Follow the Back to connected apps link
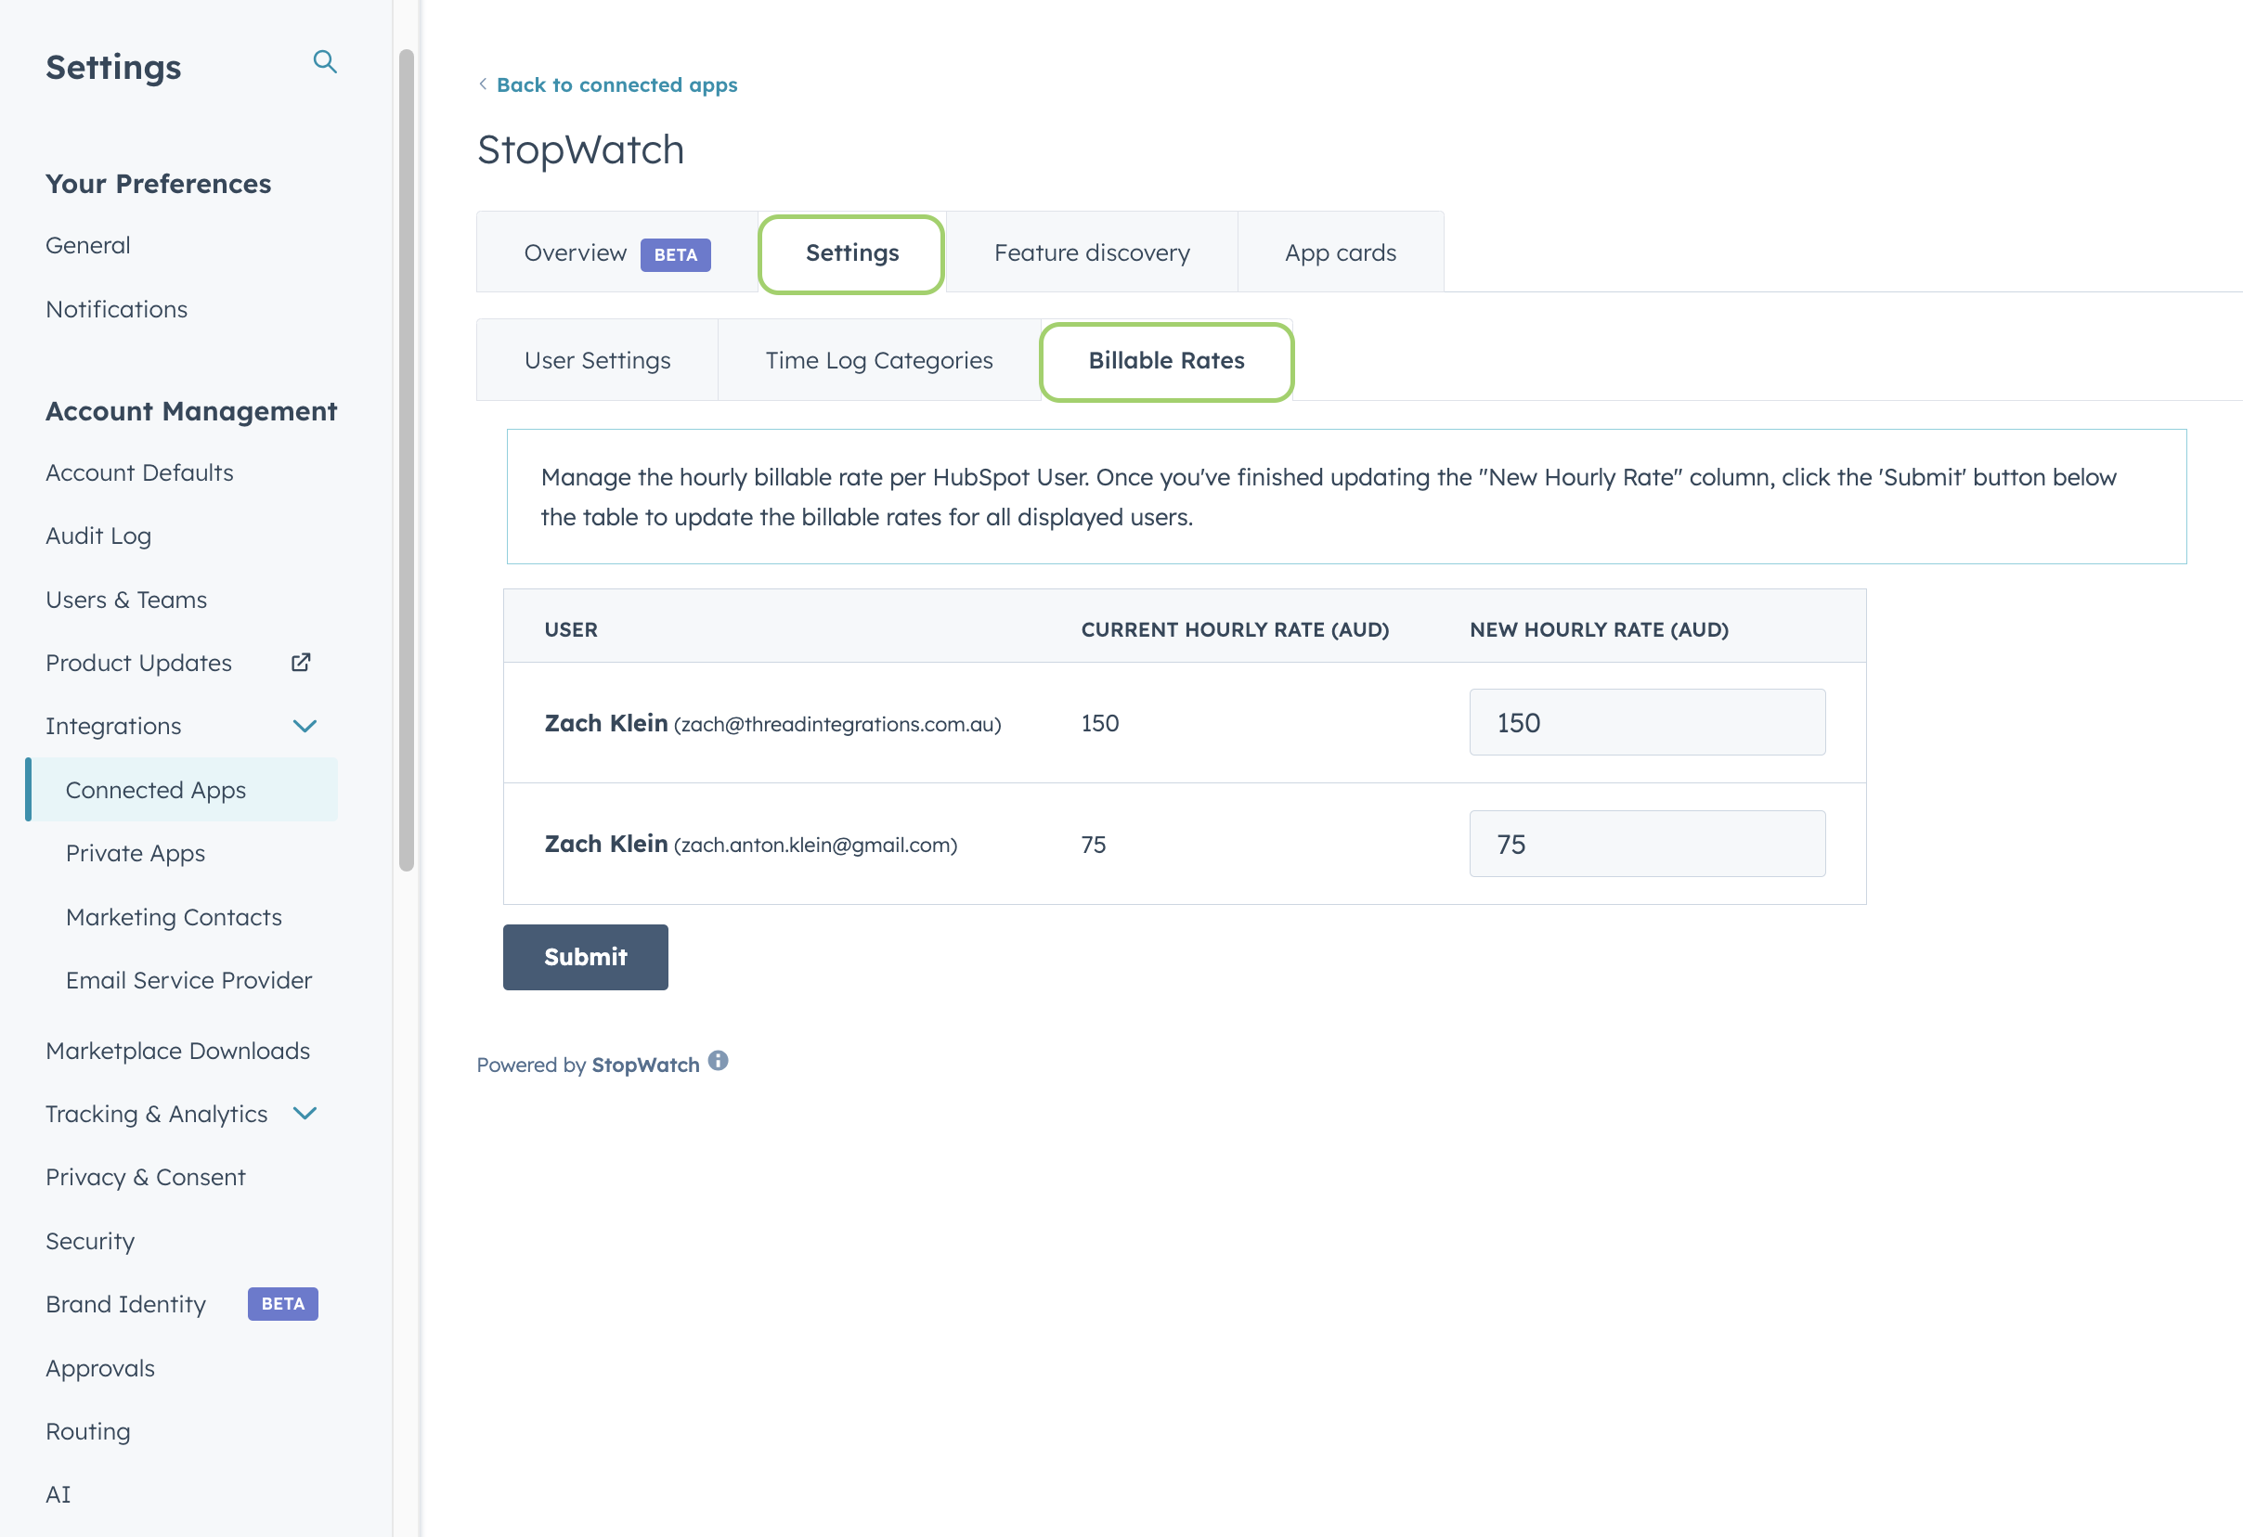 tap(616, 84)
